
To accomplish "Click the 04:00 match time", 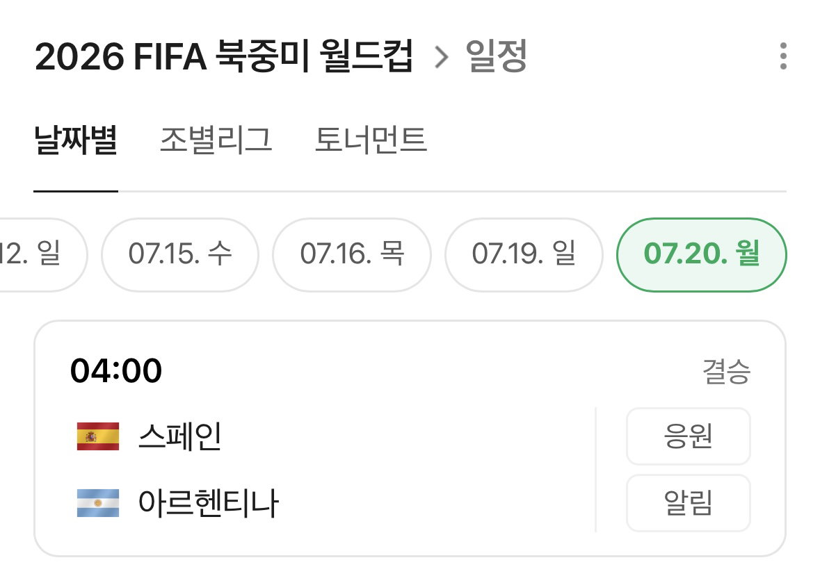I will [116, 370].
